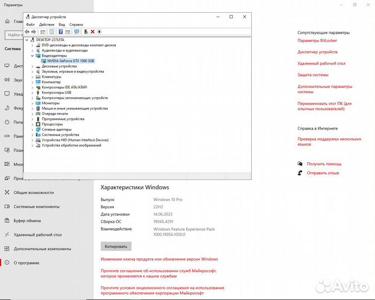Screen dimensions: 375x300
Task: Open Диспетчер устройств link in Settings
Action: tap(317, 52)
